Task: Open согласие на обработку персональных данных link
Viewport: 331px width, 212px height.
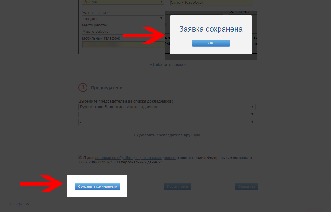Action: (135, 158)
